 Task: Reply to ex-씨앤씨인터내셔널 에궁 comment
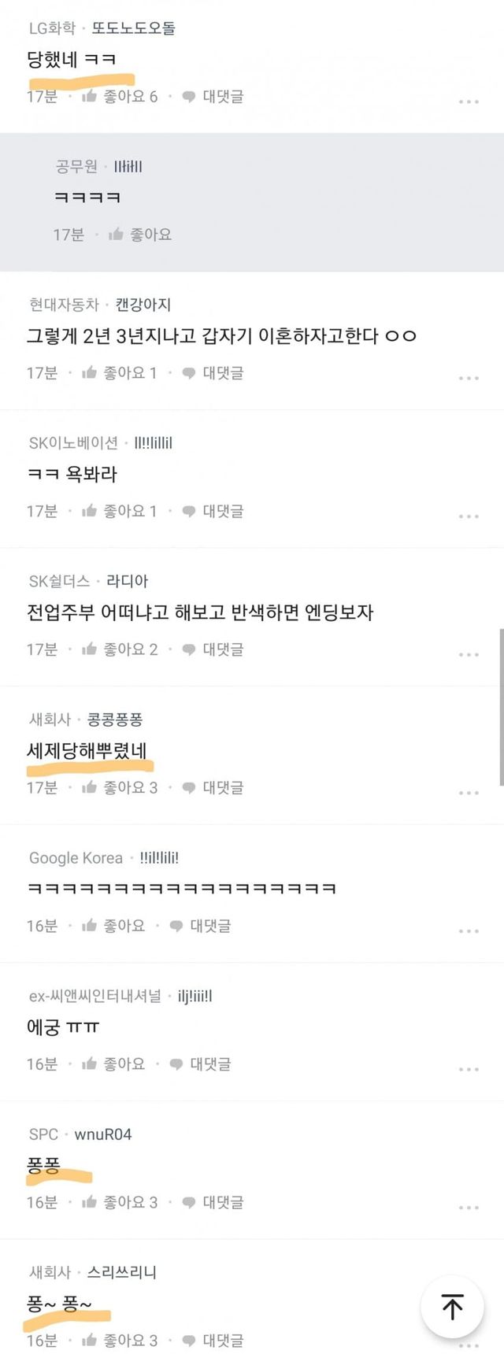click(x=200, y=1064)
